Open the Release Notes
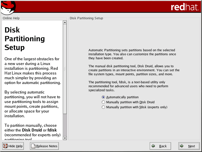202x152 pixels. pos(44,146)
